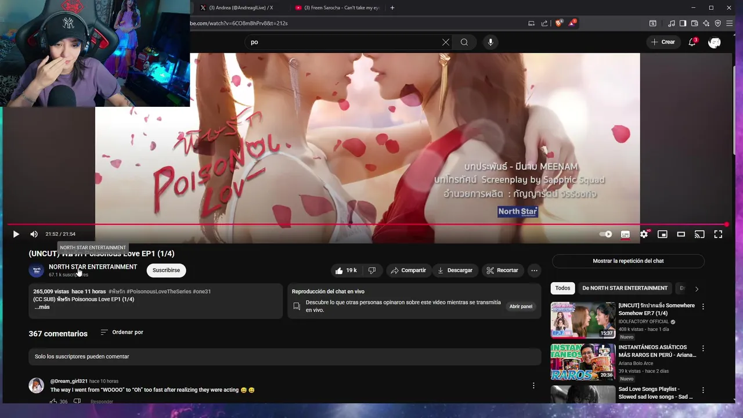Click the Abrir panel chat button
This screenshot has width=743, height=418.
pyautogui.click(x=521, y=307)
